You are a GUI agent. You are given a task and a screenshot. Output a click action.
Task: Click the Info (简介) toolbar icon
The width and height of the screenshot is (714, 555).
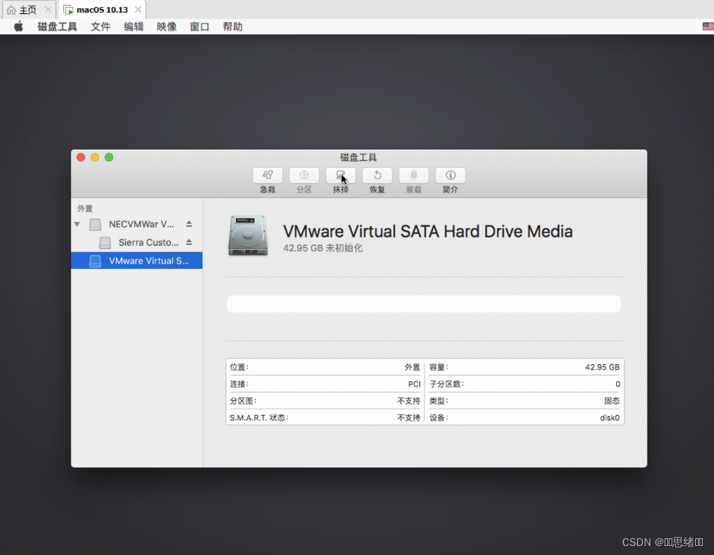click(x=450, y=175)
